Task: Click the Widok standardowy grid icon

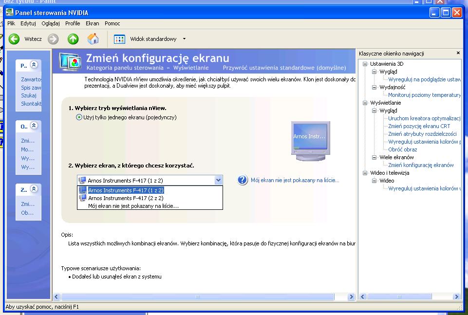Action: point(119,39)
